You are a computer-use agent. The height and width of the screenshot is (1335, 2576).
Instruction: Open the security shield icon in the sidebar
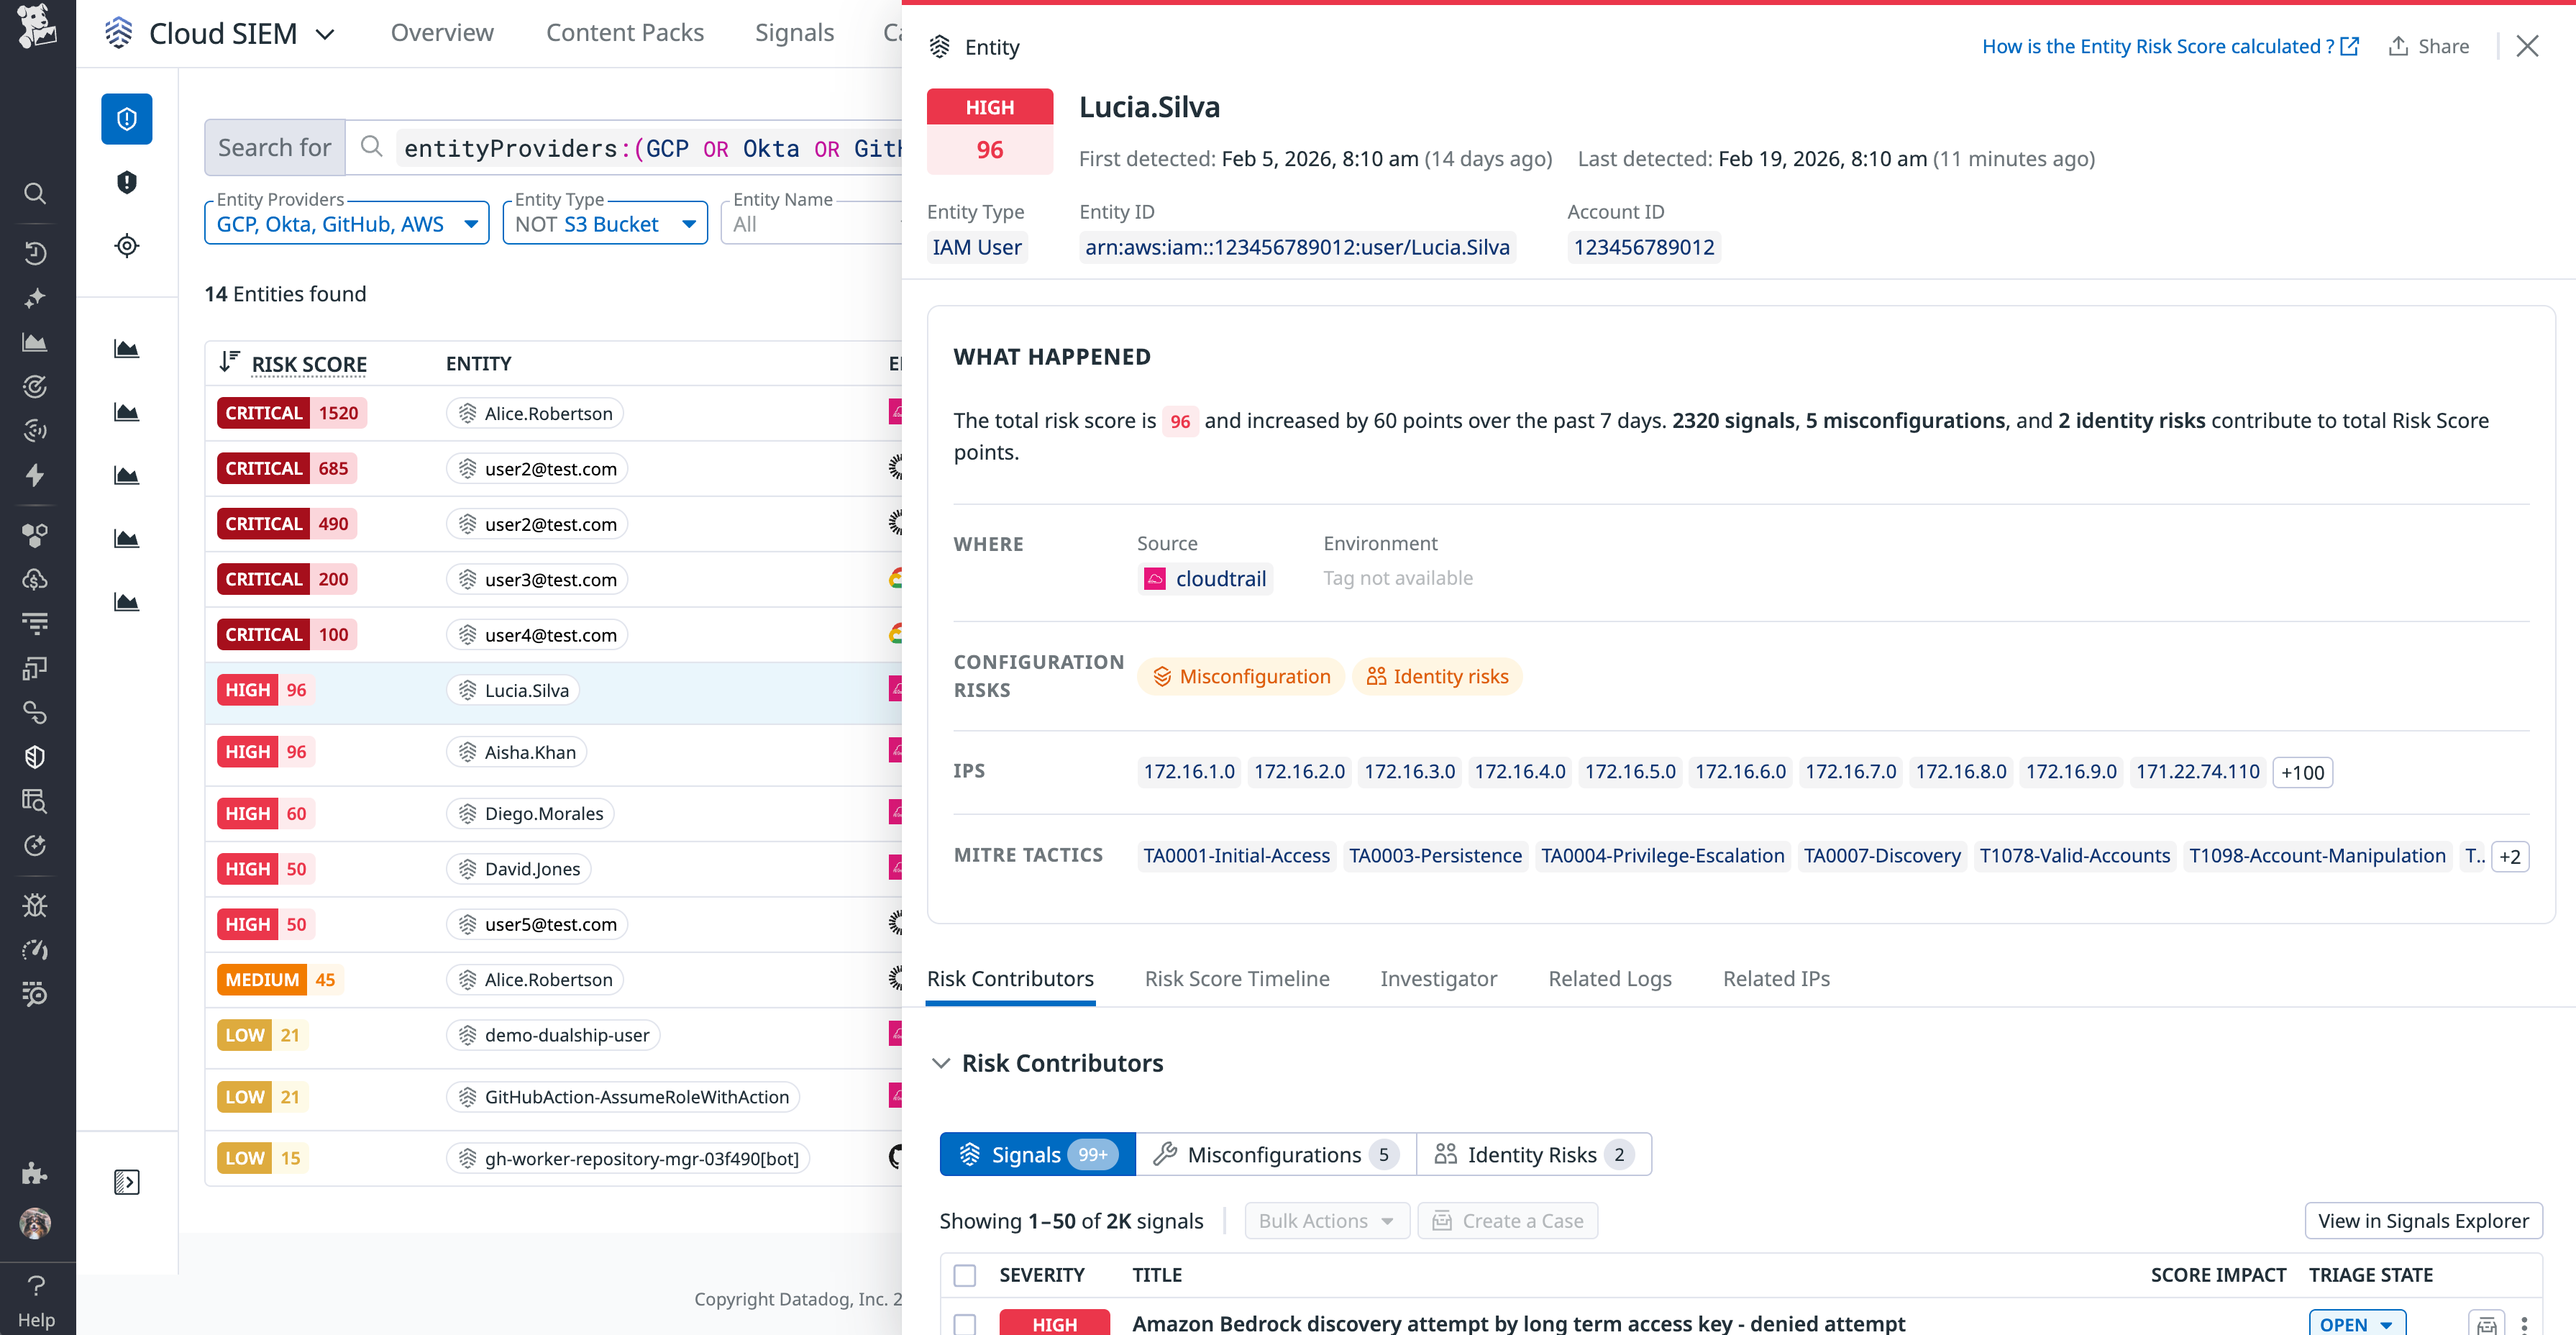35,756
